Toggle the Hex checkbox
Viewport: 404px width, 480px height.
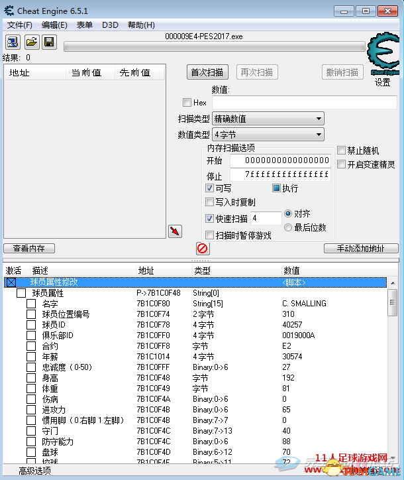tap(187, 102)
